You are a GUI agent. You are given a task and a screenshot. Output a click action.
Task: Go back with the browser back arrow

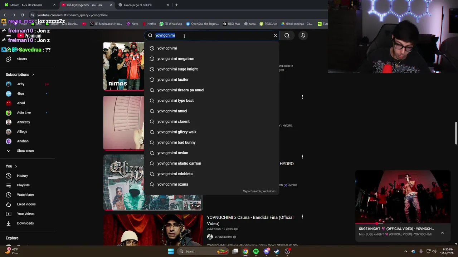(x=5, y=15)
